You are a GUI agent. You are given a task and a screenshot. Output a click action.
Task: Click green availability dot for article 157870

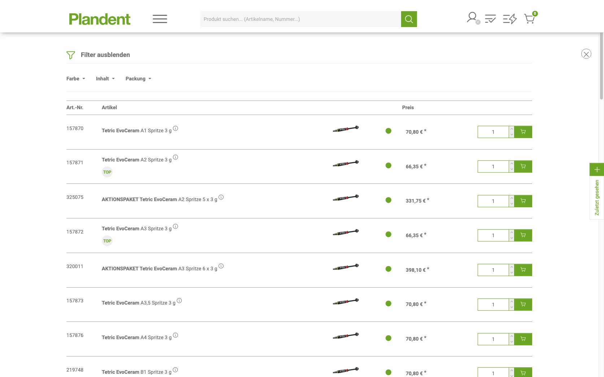point(388,131)
